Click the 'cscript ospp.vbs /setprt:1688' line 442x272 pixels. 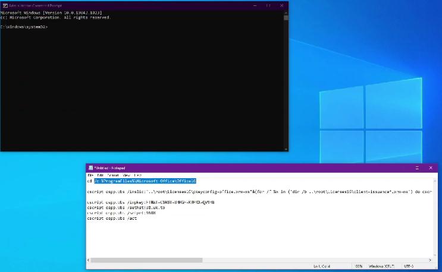(x=121, y=213)
